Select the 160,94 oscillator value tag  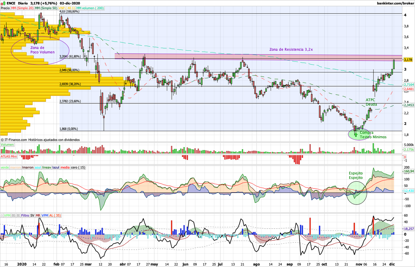[409, 171]
